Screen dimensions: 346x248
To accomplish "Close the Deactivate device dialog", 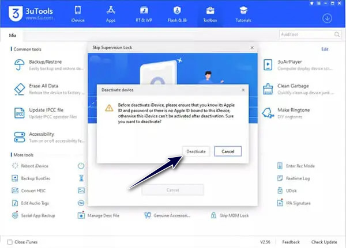I will [243, 90].
